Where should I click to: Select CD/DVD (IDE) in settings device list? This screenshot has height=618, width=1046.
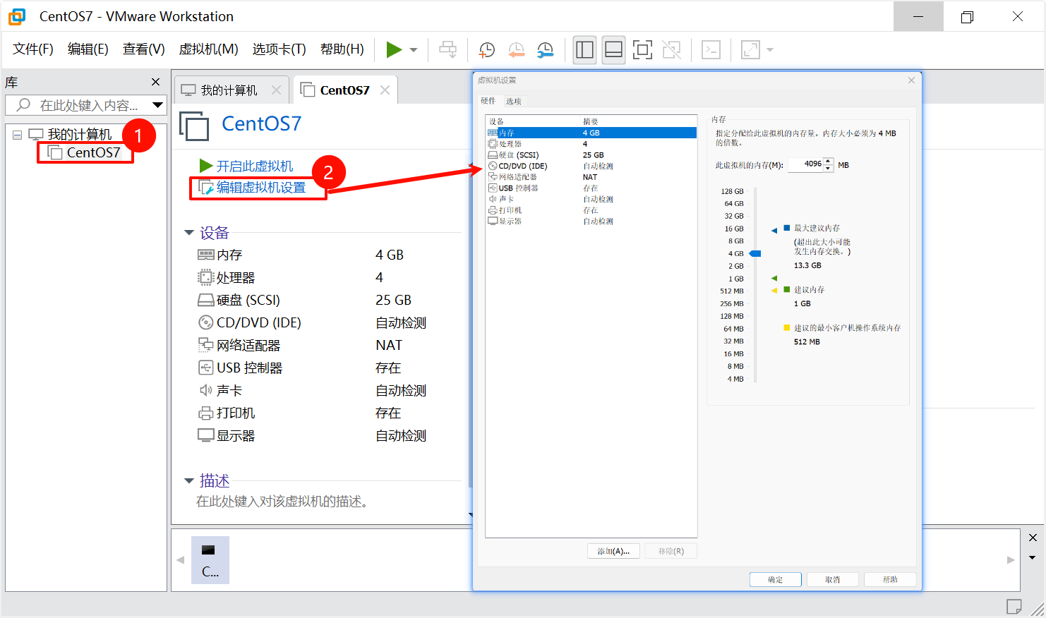[591, 166]
